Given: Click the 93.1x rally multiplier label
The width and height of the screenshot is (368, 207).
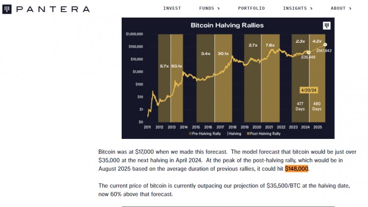Looking at the screenshot, I should coord(177,66).
